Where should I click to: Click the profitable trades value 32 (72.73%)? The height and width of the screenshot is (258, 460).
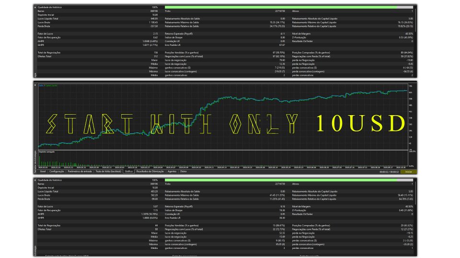pos(279,229)
